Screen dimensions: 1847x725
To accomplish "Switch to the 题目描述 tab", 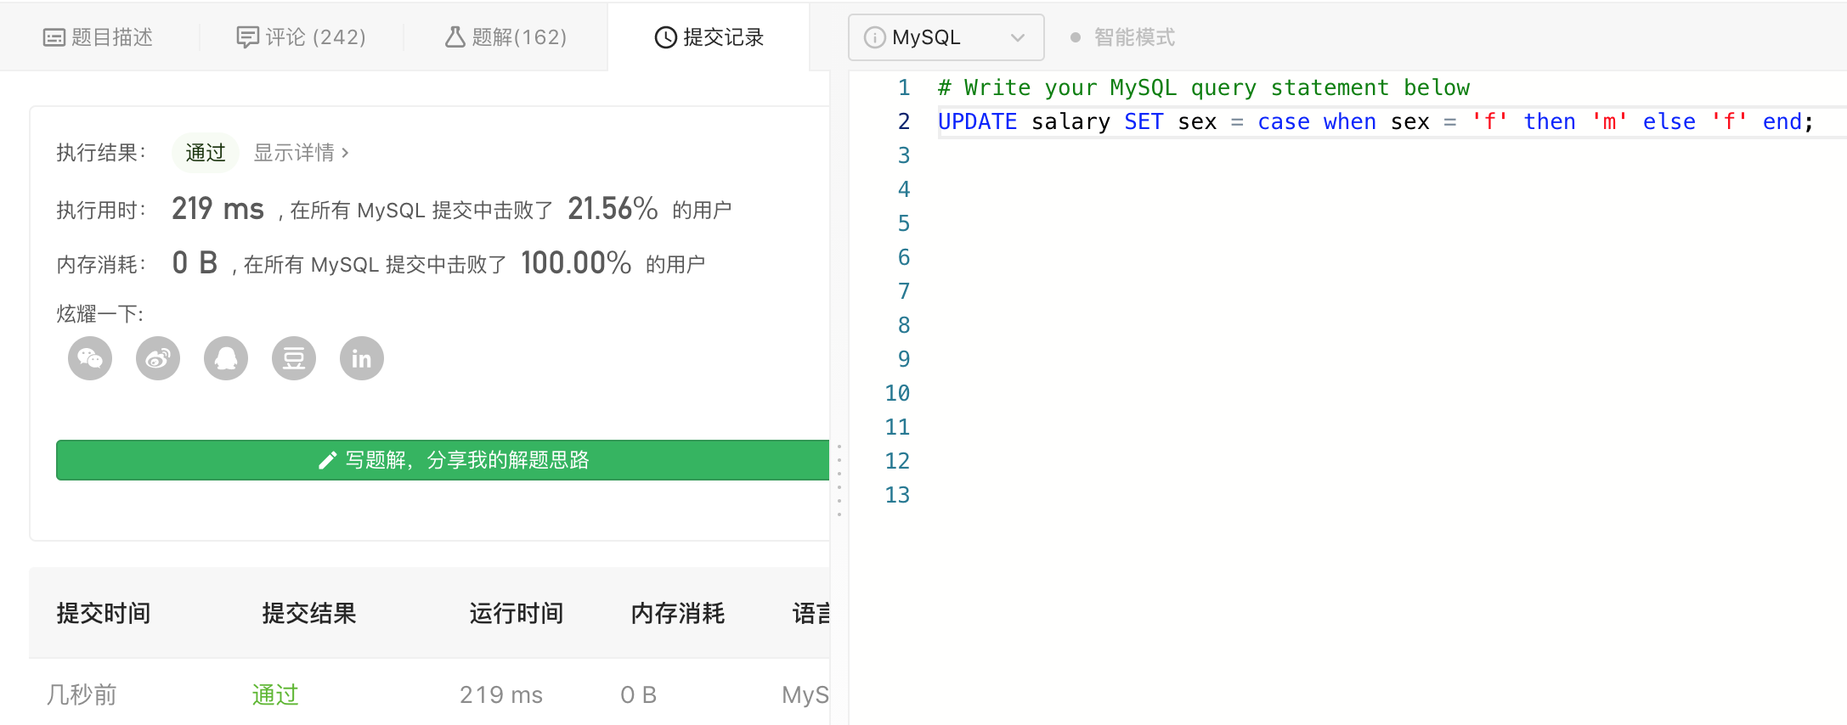I will pyautogui.click(x=98, y=37).
